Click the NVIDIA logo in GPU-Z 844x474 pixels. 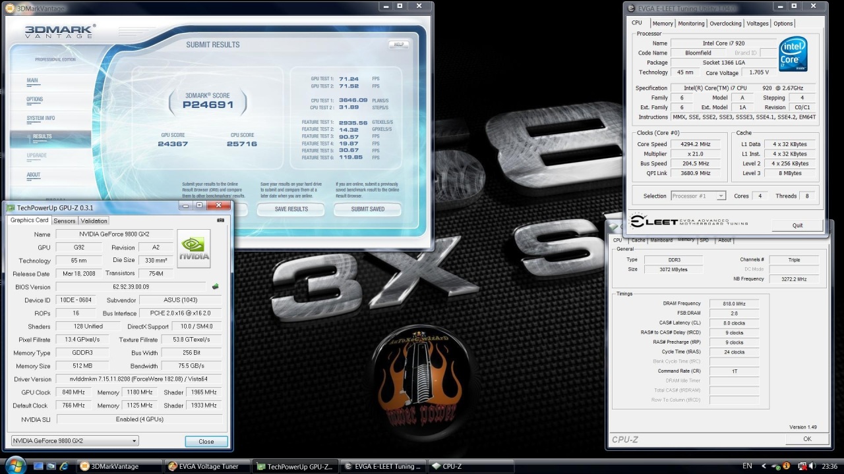[x=194, y=248]
